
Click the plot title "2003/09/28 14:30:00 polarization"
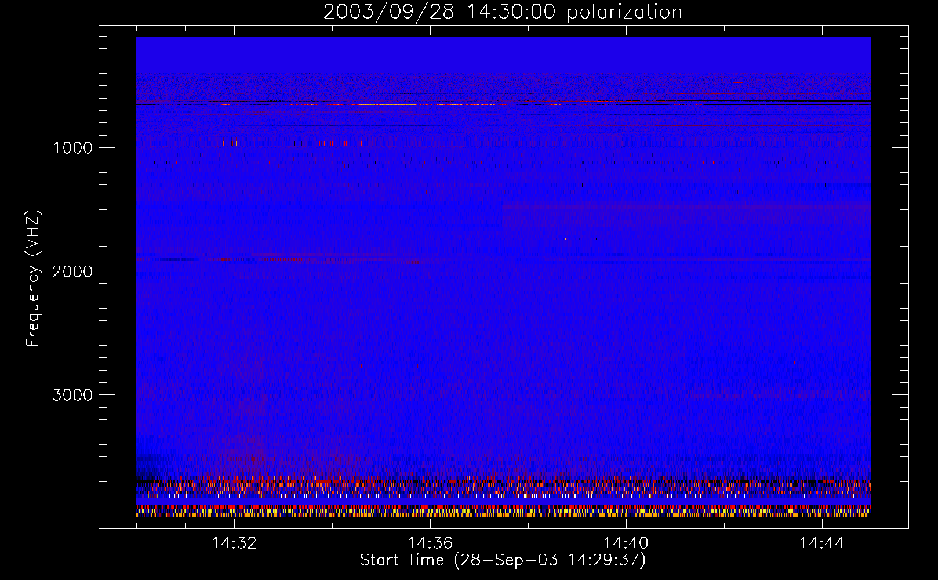coord(503,12)
